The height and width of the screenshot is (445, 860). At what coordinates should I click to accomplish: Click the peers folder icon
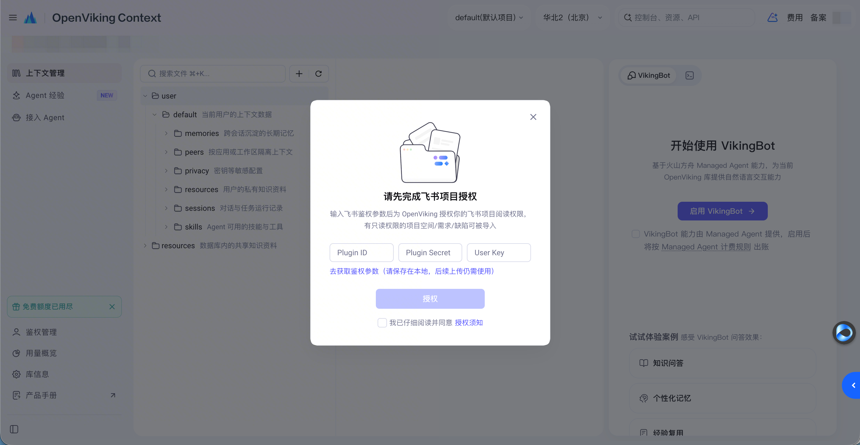(x=178, y=152)
